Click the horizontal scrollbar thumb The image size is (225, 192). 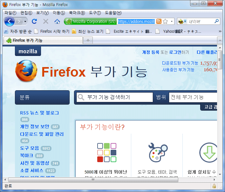point(93,180)
